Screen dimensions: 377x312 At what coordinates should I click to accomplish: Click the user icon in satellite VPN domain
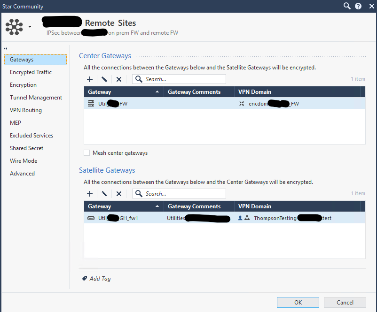[x=240, y=218]
